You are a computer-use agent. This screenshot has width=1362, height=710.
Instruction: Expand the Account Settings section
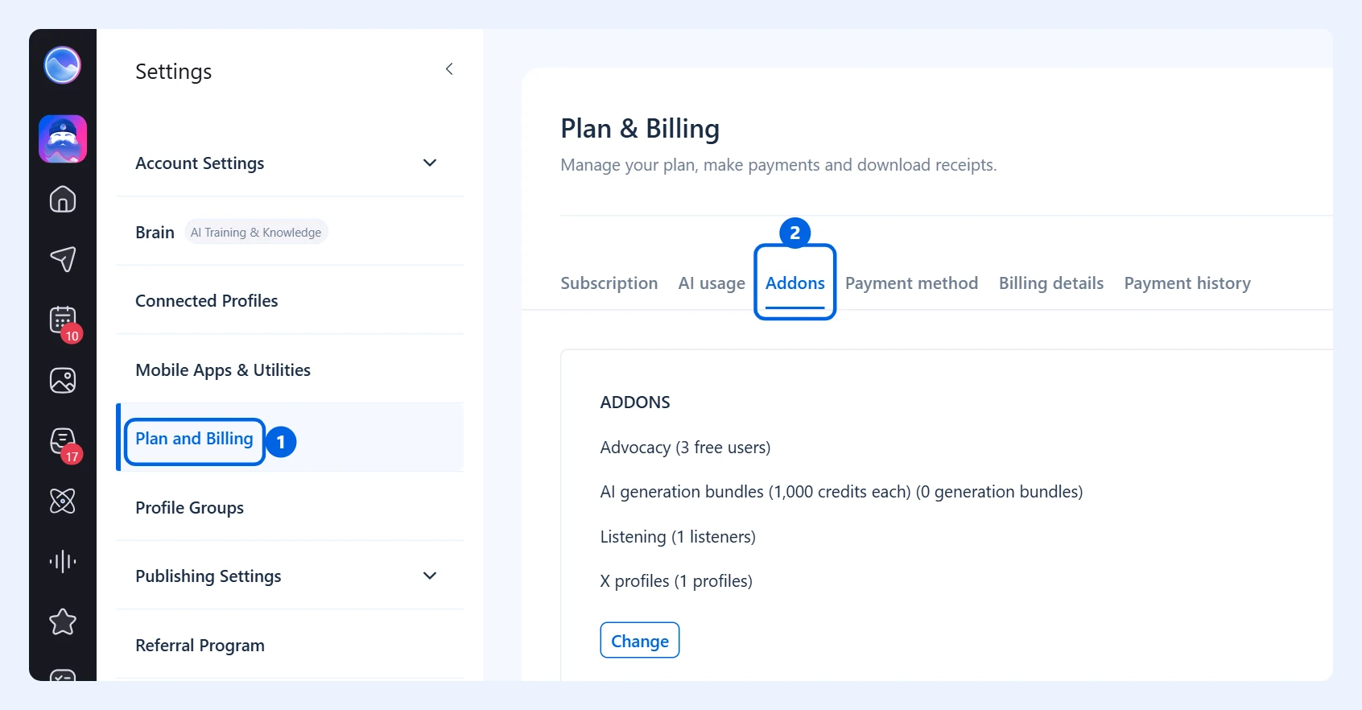(290, 163)
